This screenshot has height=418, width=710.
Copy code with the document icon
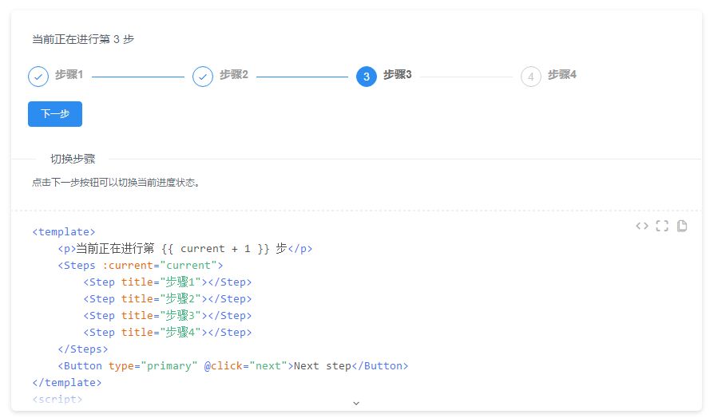[x=682, y=226]
